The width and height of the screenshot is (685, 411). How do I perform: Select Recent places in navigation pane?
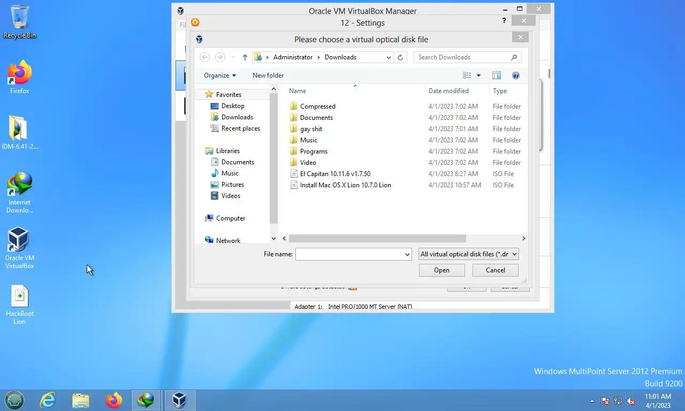point(240,128)
